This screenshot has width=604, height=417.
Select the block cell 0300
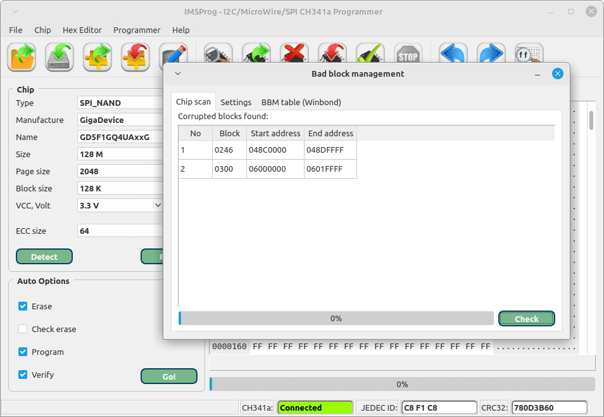point(230,169)
